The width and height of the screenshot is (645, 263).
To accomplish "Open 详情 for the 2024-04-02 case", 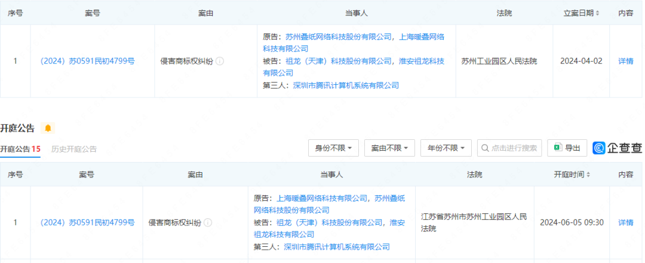I will 626,62.
